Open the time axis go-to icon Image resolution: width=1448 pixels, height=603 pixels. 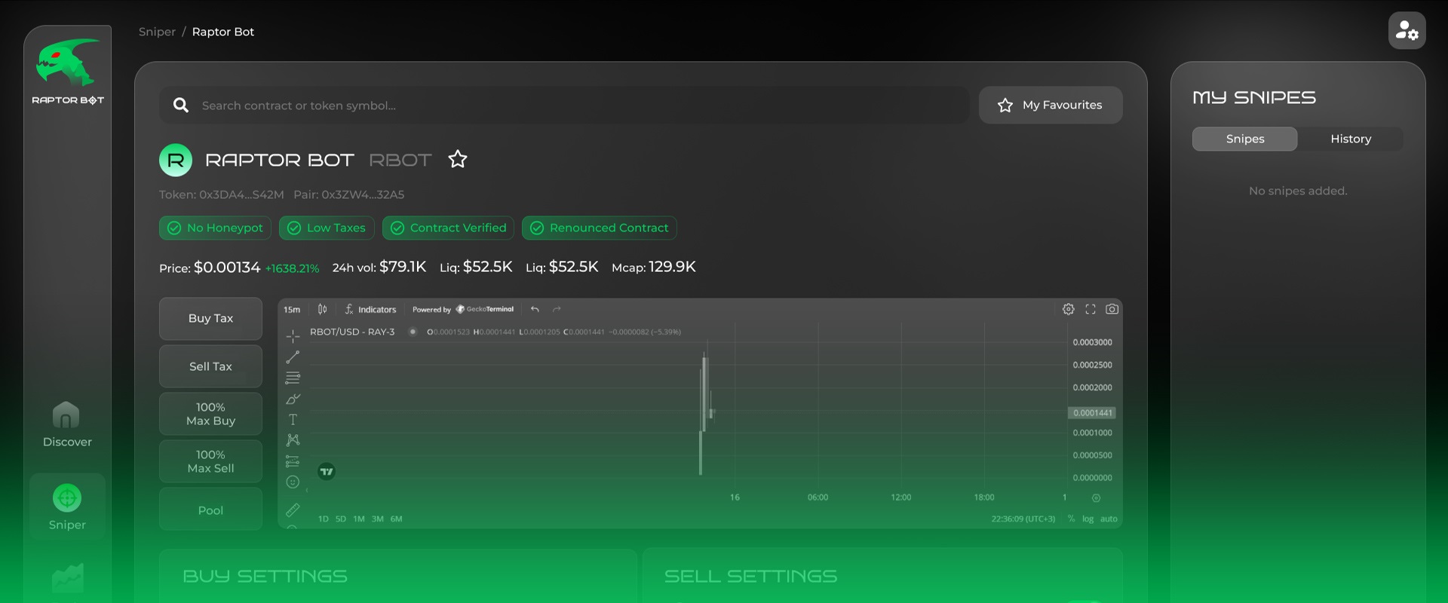pyautogui.click(x=1096, y=498)
